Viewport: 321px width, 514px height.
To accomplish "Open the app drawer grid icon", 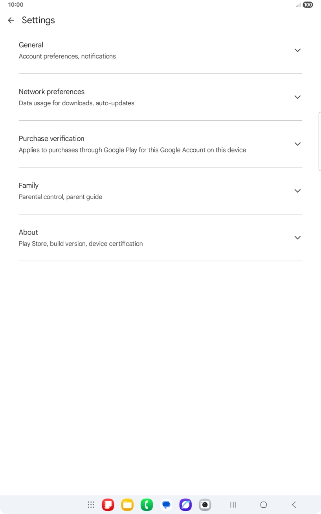I will 91,505.
